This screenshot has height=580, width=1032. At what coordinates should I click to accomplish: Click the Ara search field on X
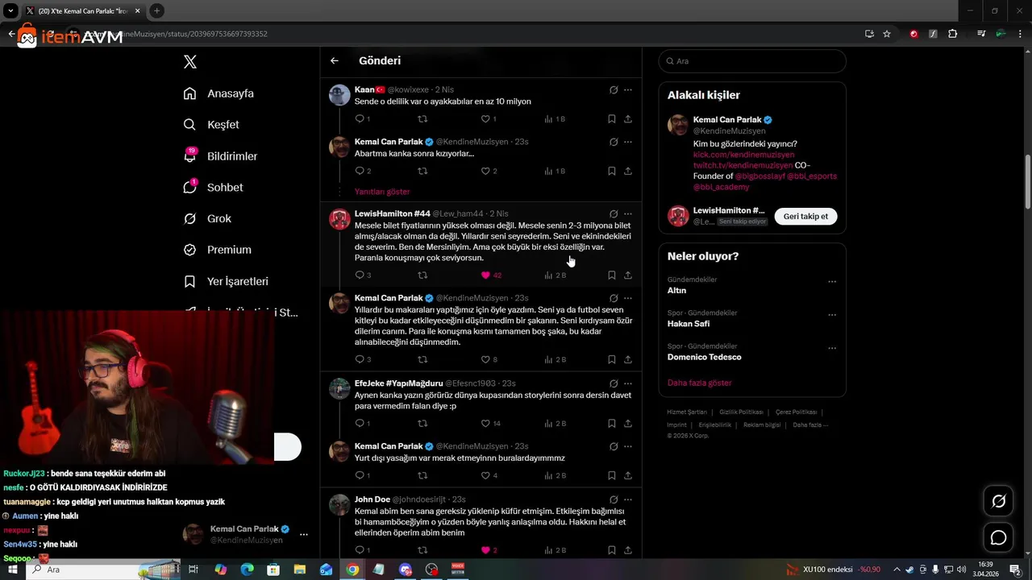pos(752,61)
